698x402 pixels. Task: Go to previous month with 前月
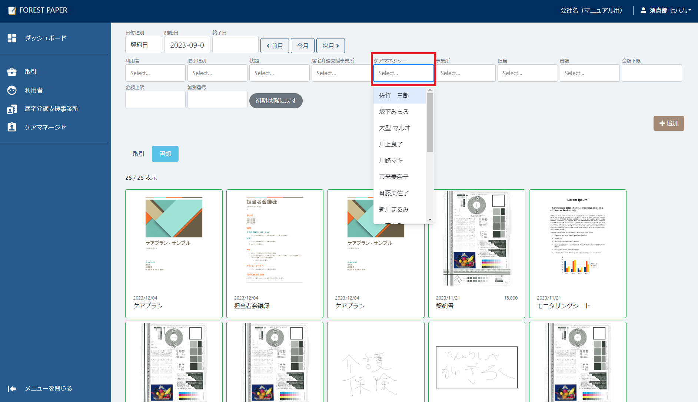(275, 46)
